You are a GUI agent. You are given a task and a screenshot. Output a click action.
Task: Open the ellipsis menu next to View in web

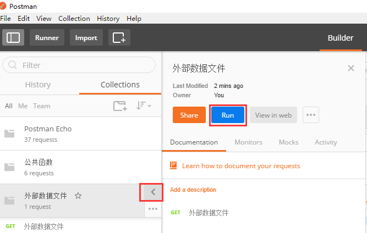pos(311,115)
